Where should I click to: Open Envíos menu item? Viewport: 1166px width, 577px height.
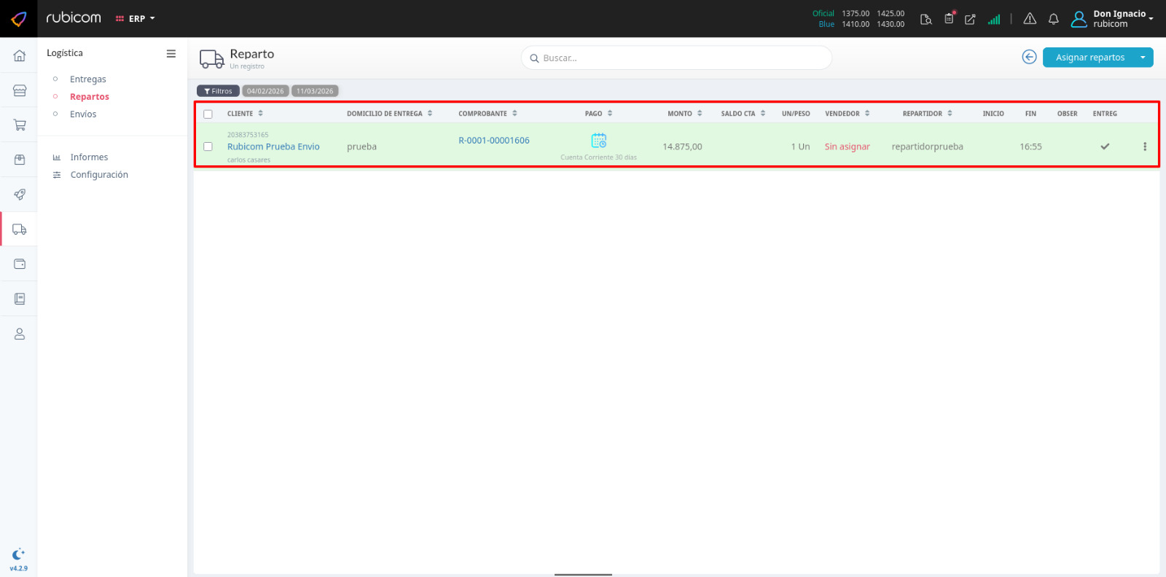pyautogui.click(x=83, y=114)
